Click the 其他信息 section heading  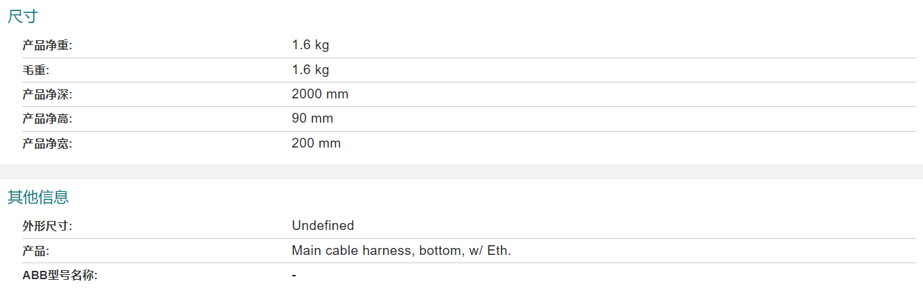38,197
